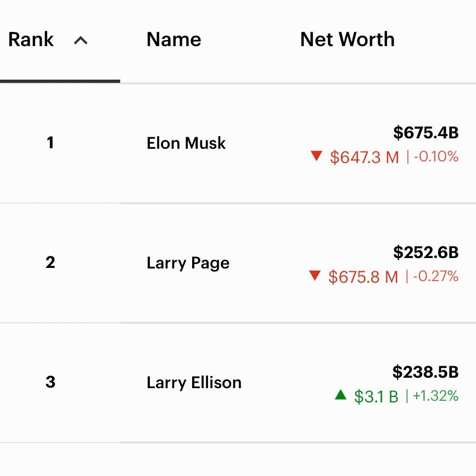476x476 pixels.
Task: Click the -0.10% change percentage
Action: 436,157
